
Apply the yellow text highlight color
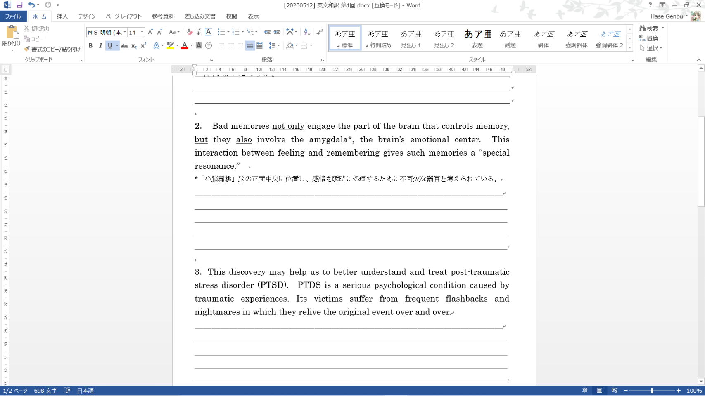(x=171, y=45)
